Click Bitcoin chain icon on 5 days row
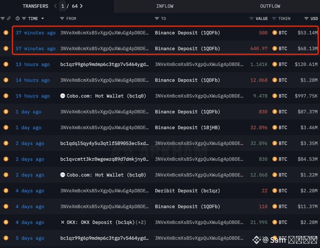The image size is (320, 248). click(6, 238)
